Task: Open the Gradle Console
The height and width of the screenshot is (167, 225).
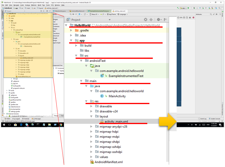Action: tap(214, 119)
